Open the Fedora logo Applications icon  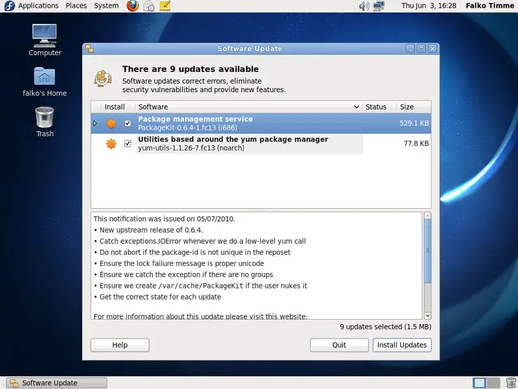click(x=10, y=6)
